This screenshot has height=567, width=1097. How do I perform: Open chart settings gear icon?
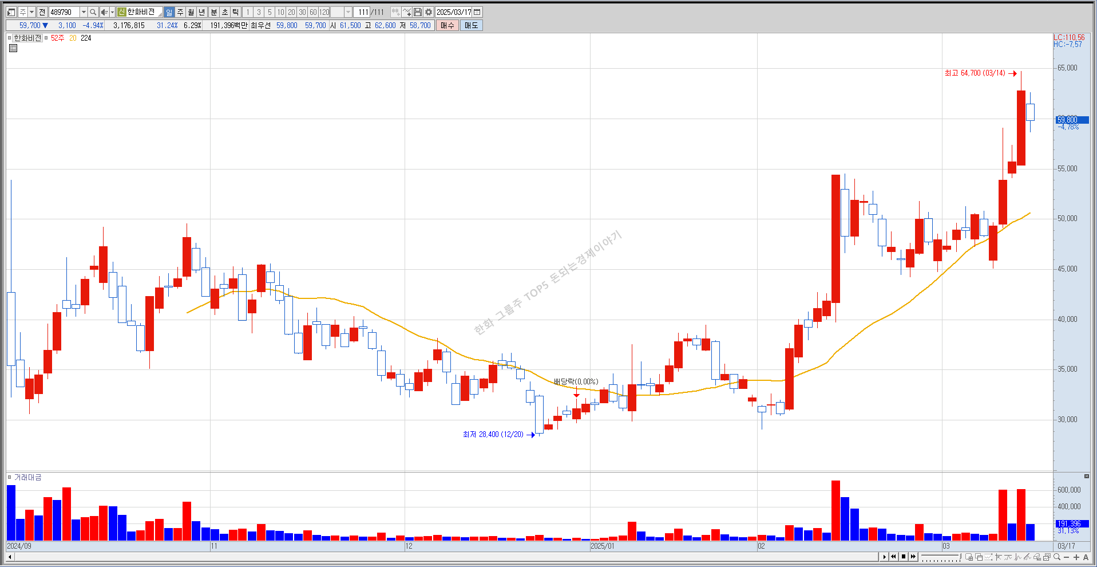click(429, 12)
